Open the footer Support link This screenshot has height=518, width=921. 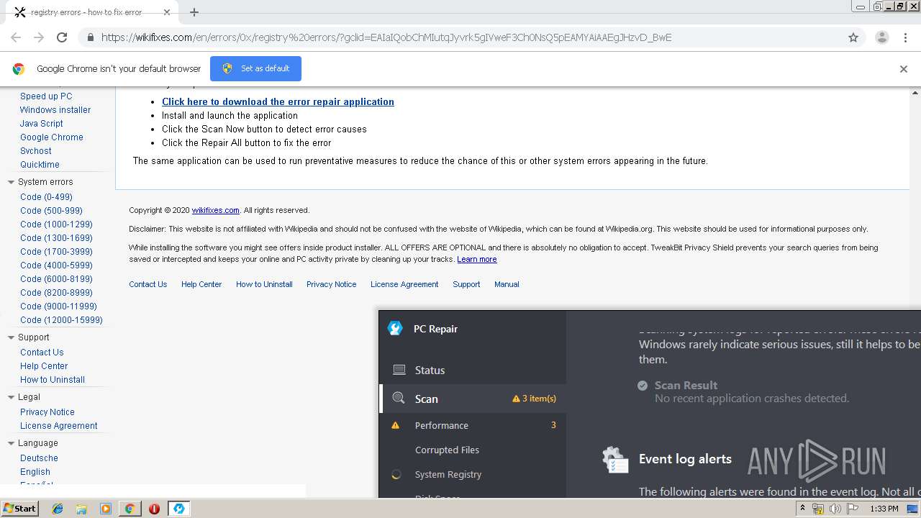point(466,284)
